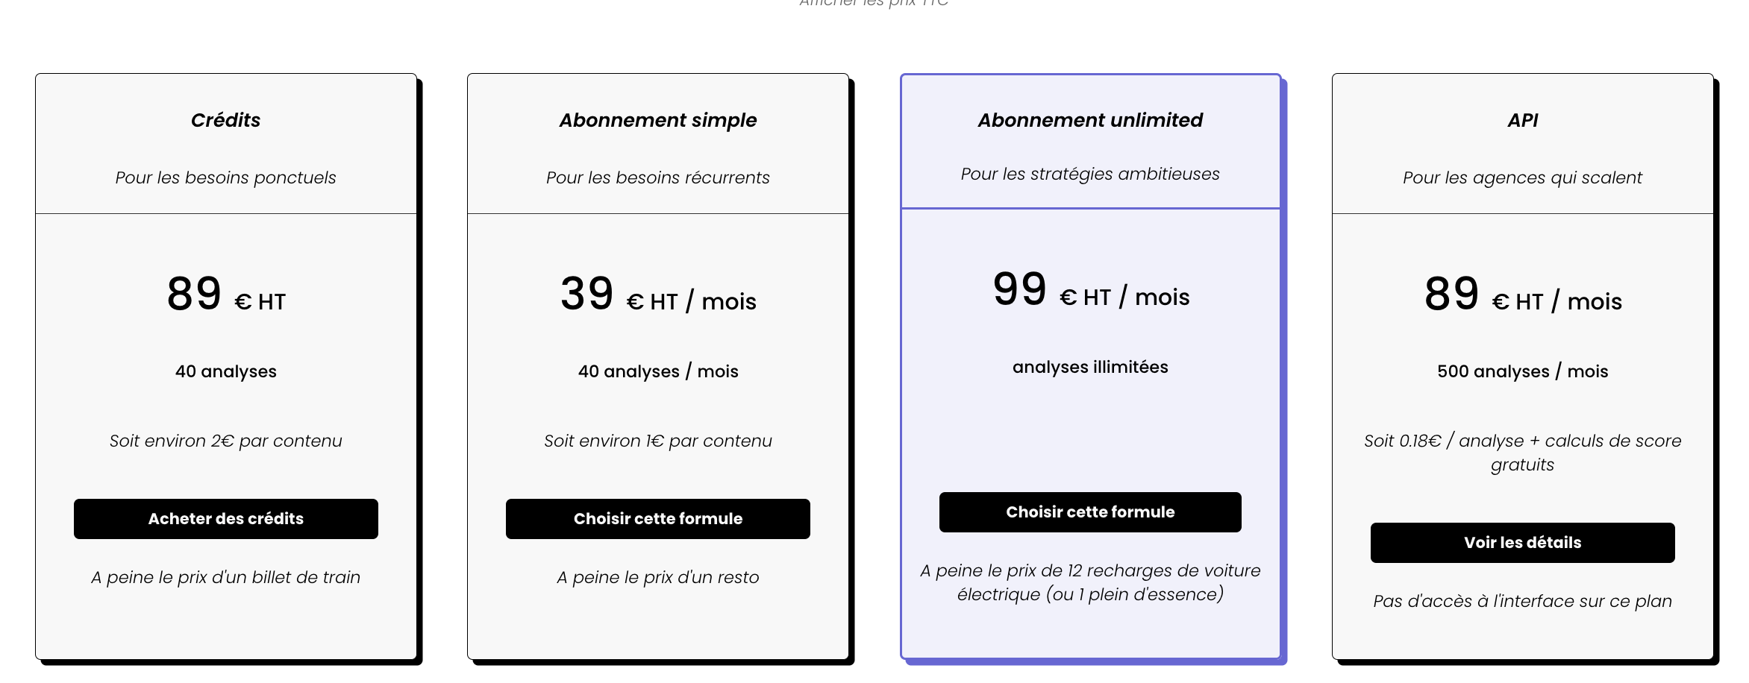Click "Pas d'accès à l'interface" note
The image size is (1749, 683).
tap(1522, 601)
